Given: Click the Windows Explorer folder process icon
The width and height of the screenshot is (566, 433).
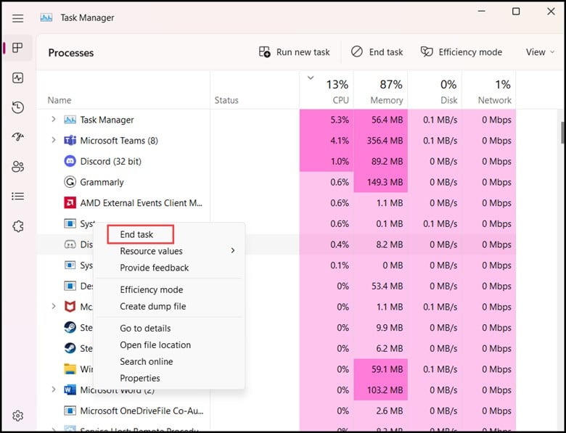Looking at the screenshot, I should [70, 369].
